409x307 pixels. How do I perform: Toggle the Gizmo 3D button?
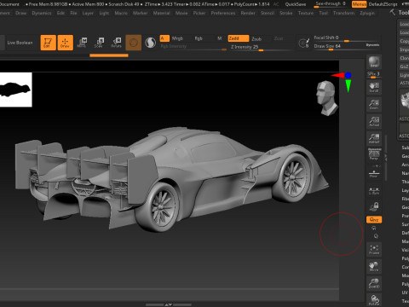pyautogui.click(x=134, y=43)
